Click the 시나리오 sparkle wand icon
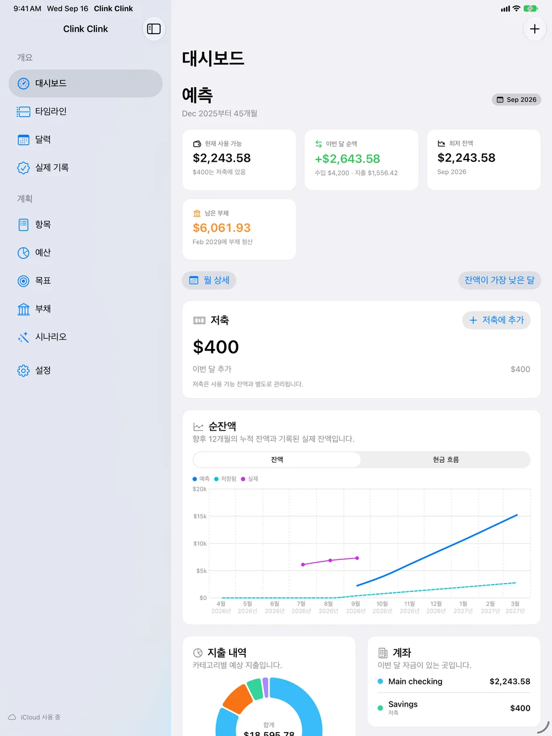The height and width of the screenshot is (736, 552). tap(23, 337)
